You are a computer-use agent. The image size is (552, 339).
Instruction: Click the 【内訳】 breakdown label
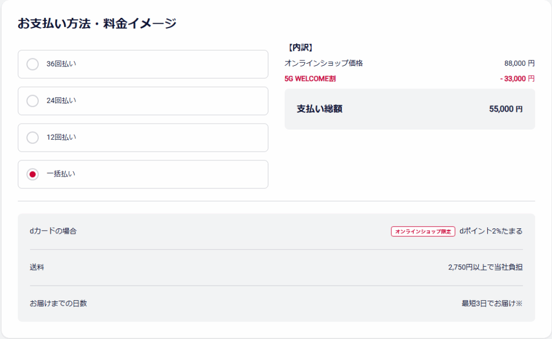[x=300, y=48]
